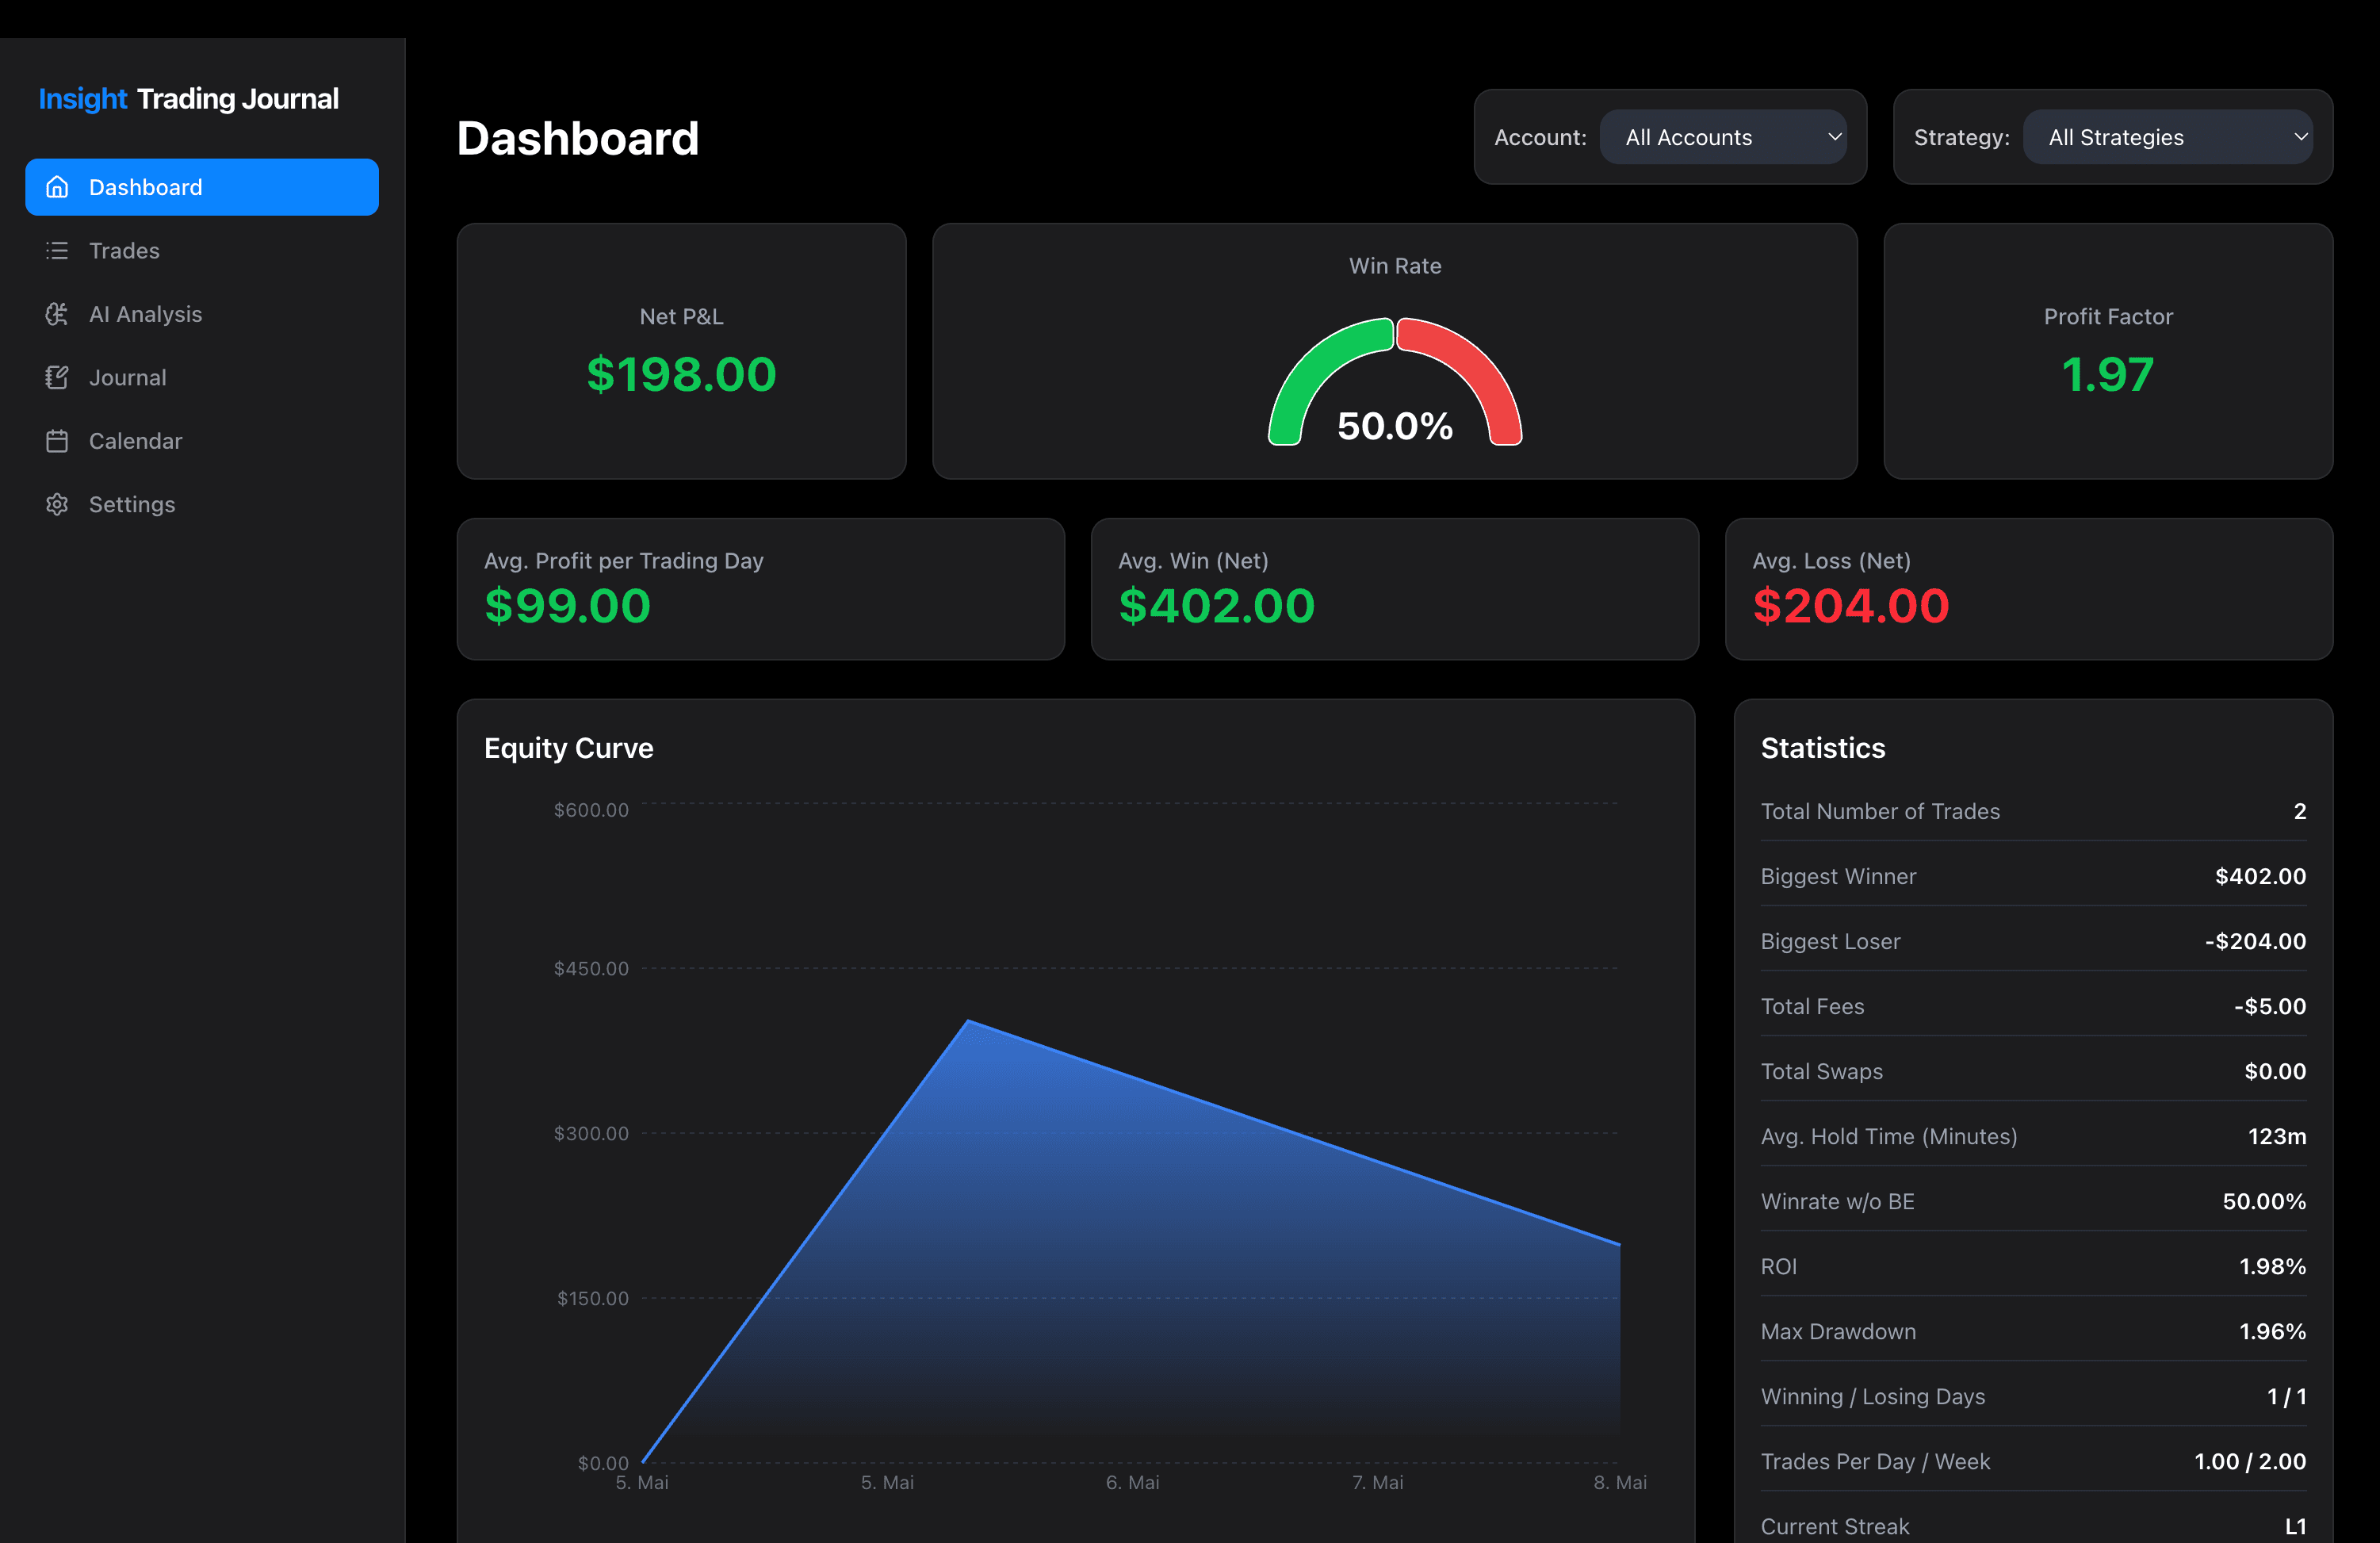
Task: Click the Winning / Losing Days row
Action: pyautogui.click(x=2033, y=1396)
